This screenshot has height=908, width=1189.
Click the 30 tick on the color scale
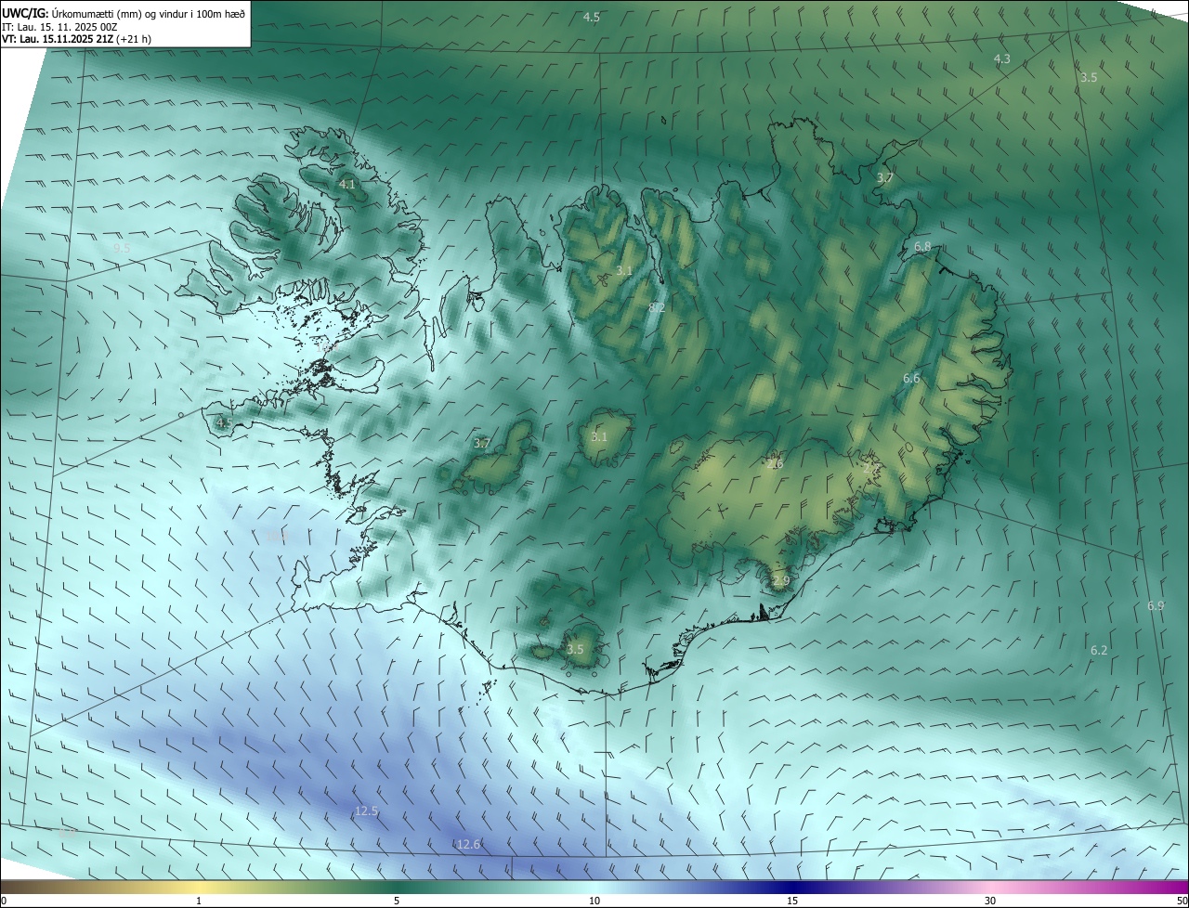click(x=990, y=901)
